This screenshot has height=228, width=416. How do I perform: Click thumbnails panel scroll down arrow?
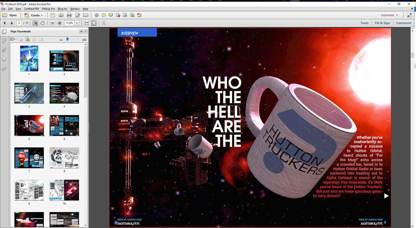[x=86, y=225]
